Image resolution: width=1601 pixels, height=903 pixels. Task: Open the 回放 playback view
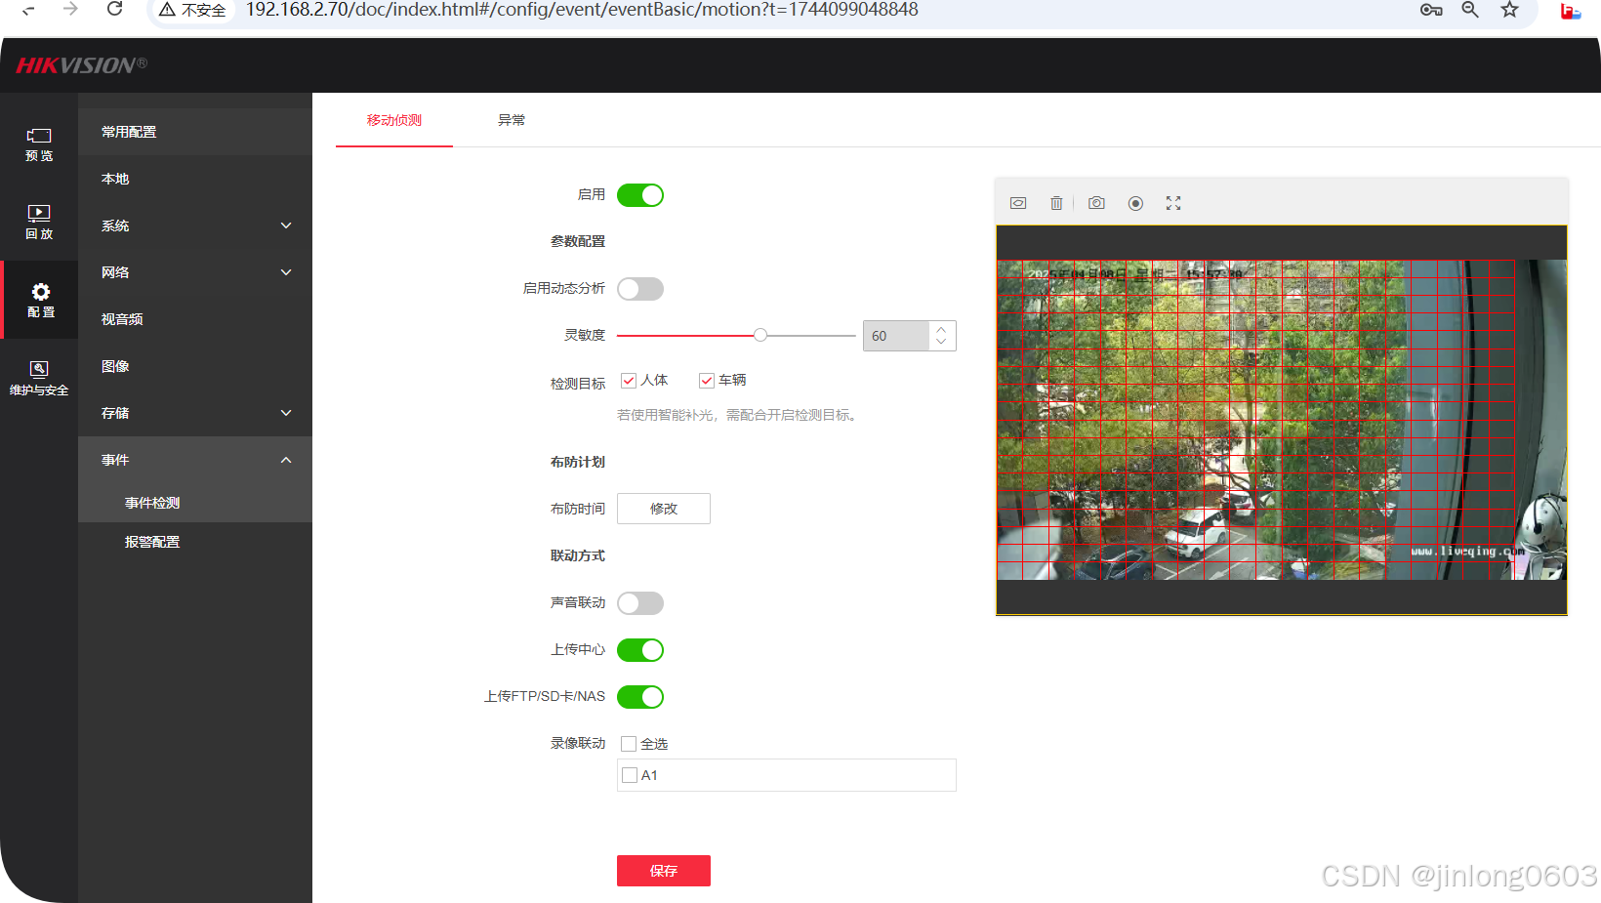(x=39, y=221)
